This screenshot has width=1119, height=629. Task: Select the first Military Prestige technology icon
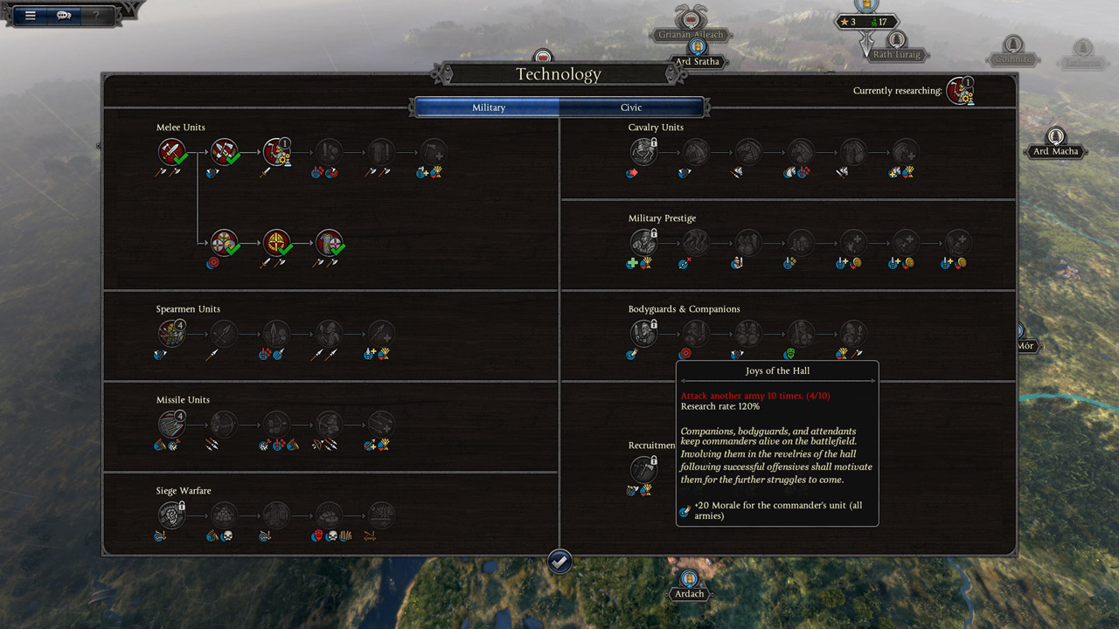point(644,243)
